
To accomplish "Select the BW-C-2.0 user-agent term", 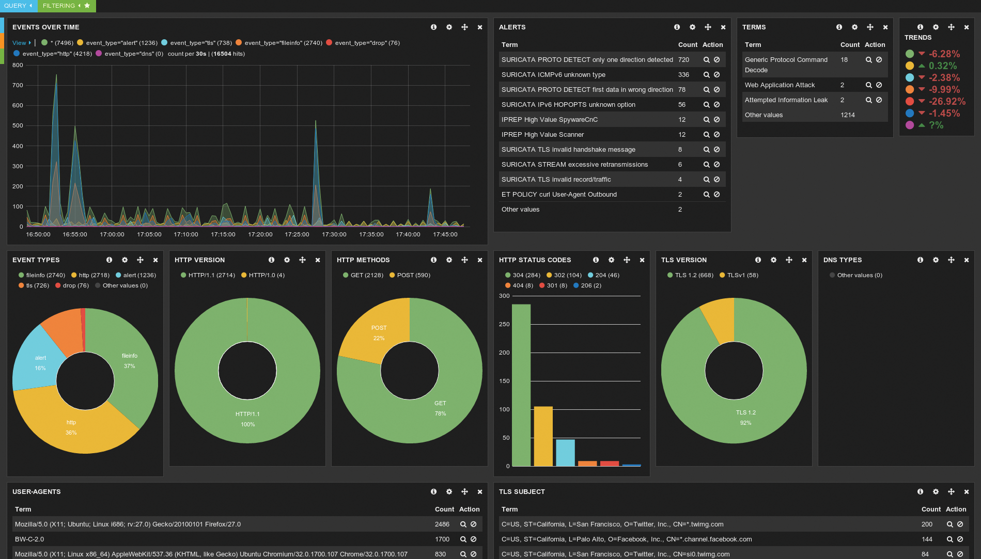I will coord(29,539).
